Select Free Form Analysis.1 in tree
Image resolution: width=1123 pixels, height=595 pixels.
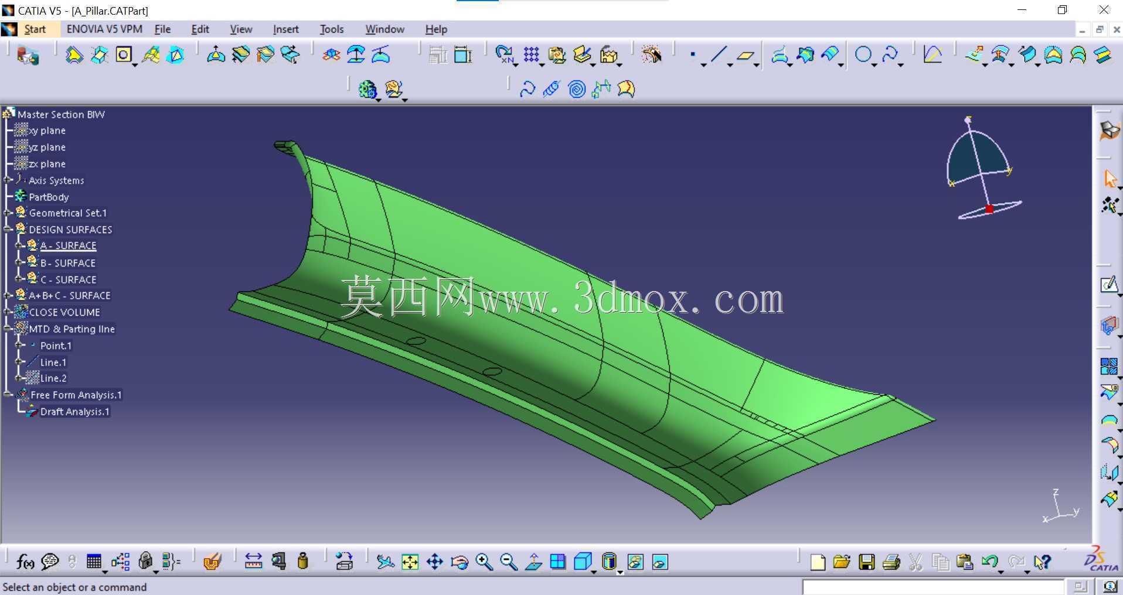76,395
